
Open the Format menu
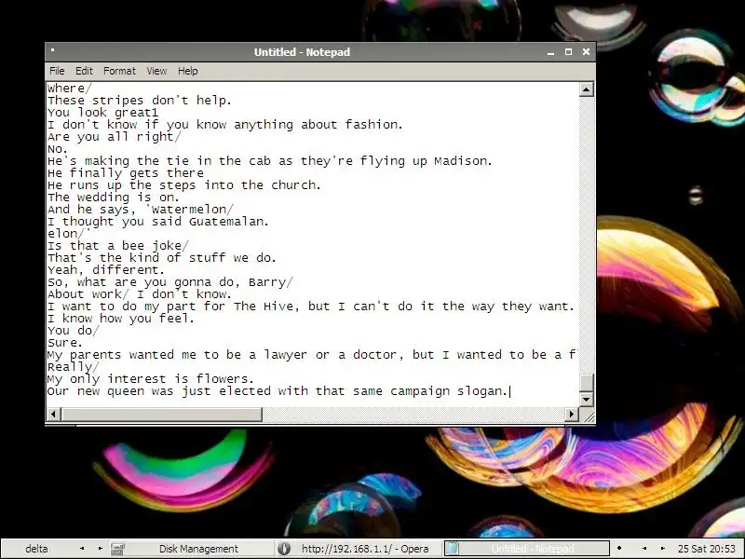[119, 71]
